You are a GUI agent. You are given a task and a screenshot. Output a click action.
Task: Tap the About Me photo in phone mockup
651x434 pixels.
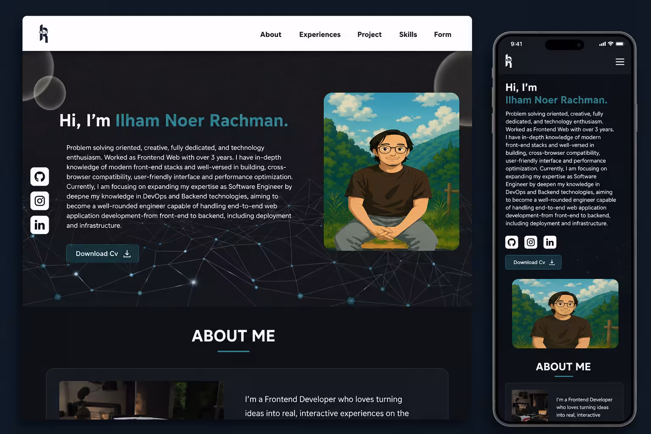pyautogui.click(x=530, y=405)
